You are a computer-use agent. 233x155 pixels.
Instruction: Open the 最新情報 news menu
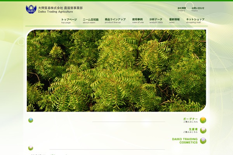coord(174,21)
